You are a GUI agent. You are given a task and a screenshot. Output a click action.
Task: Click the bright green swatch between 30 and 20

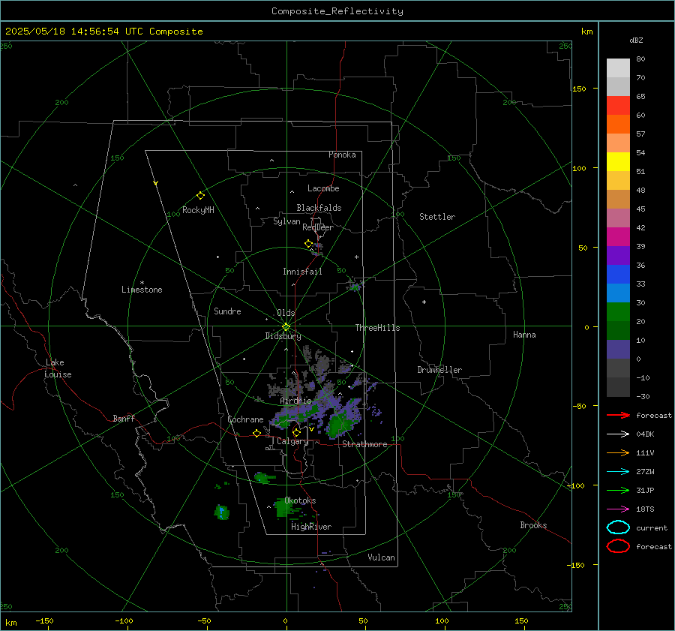[x=618, y=312]
